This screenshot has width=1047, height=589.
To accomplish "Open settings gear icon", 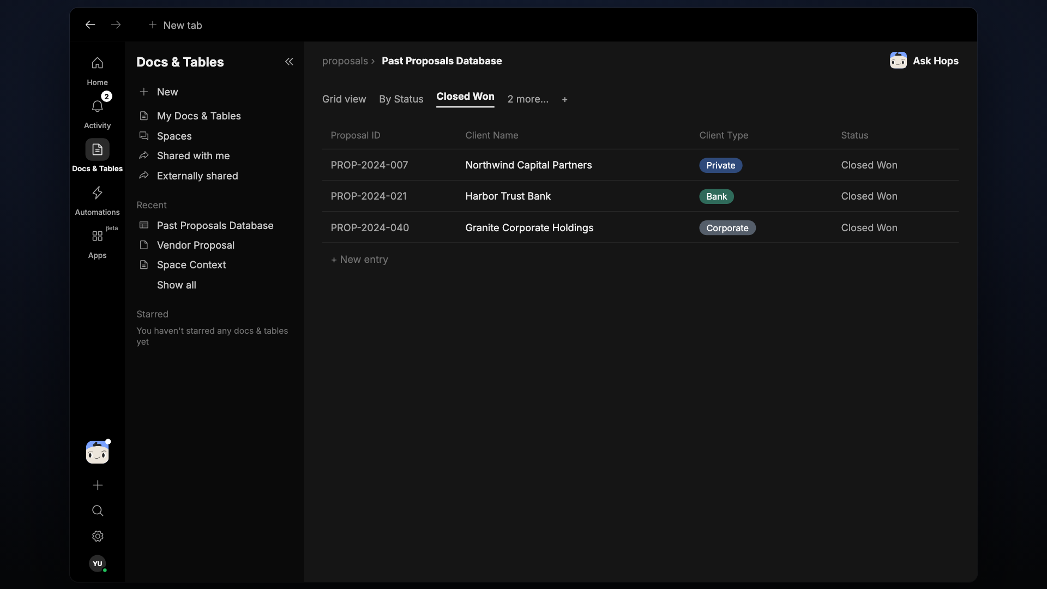I will click(x=98, y=536).
